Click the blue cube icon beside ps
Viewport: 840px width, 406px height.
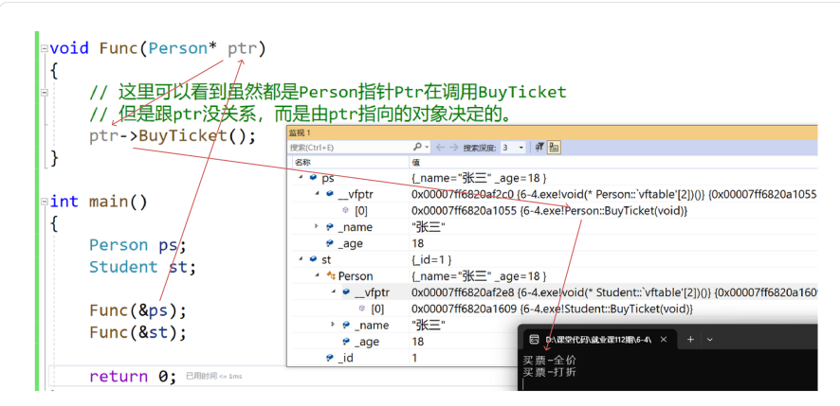(313, 178)
